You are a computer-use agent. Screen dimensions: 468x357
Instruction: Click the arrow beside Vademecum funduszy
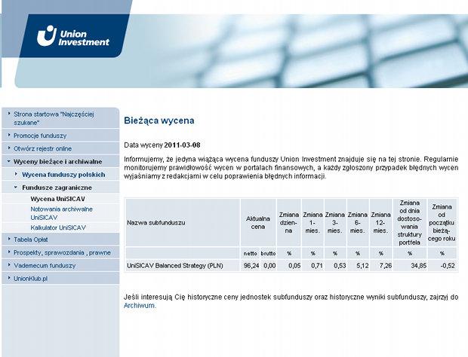9,265
